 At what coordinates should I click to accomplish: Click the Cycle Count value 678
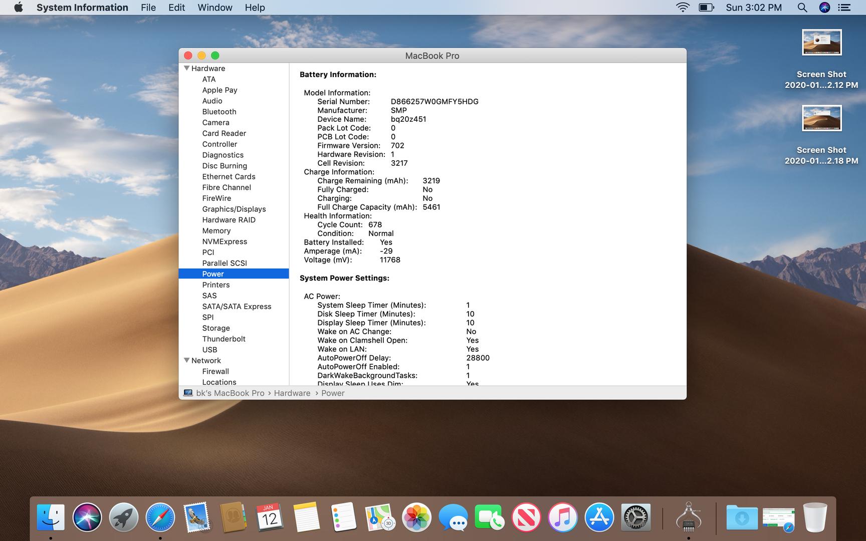point(375,225)
